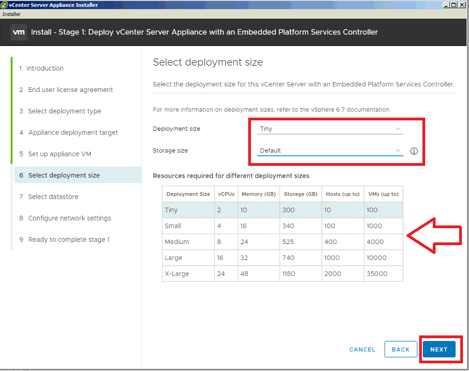
Task: Go to Appliance deployment target step
Action: click(68, 132)
